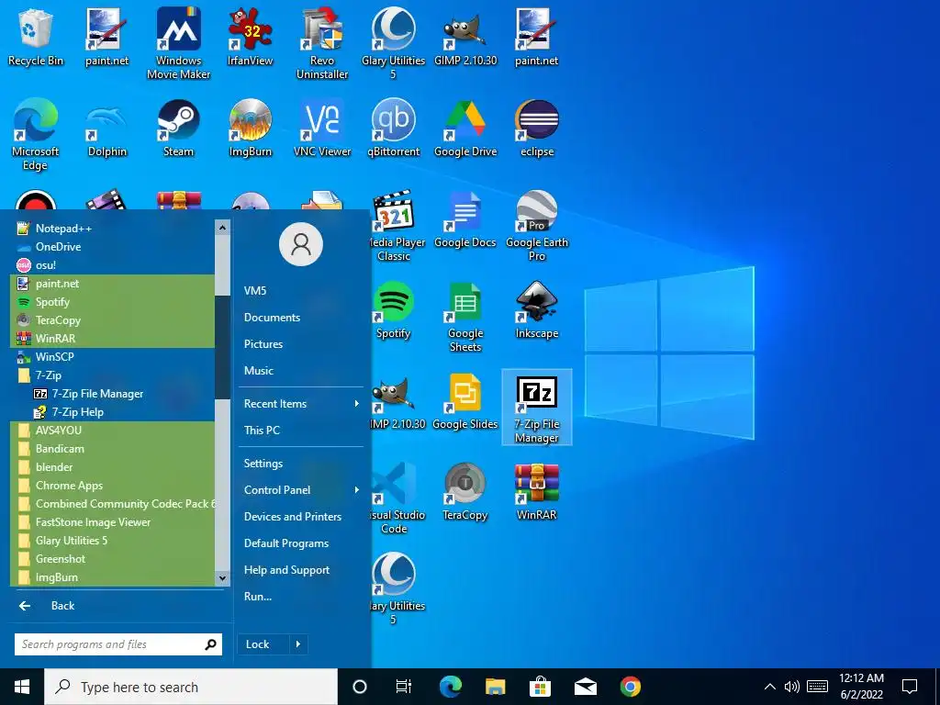Launch Google Earth Pro desktop icon
The height and width of the screenshot is (705, 940).
pos(536,226)
